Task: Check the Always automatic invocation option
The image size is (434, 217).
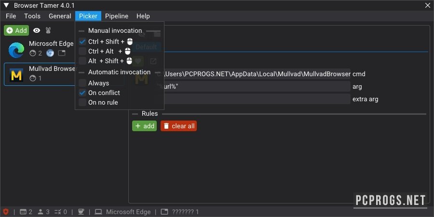Action: click(x=82, y=83)
